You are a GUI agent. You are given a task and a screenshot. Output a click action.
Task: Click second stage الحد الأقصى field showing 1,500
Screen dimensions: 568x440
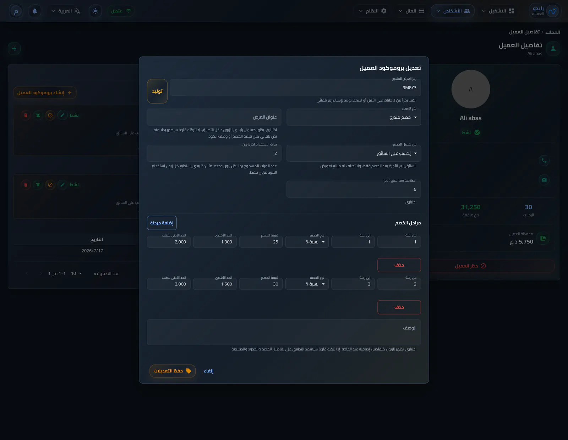[215, 284]
